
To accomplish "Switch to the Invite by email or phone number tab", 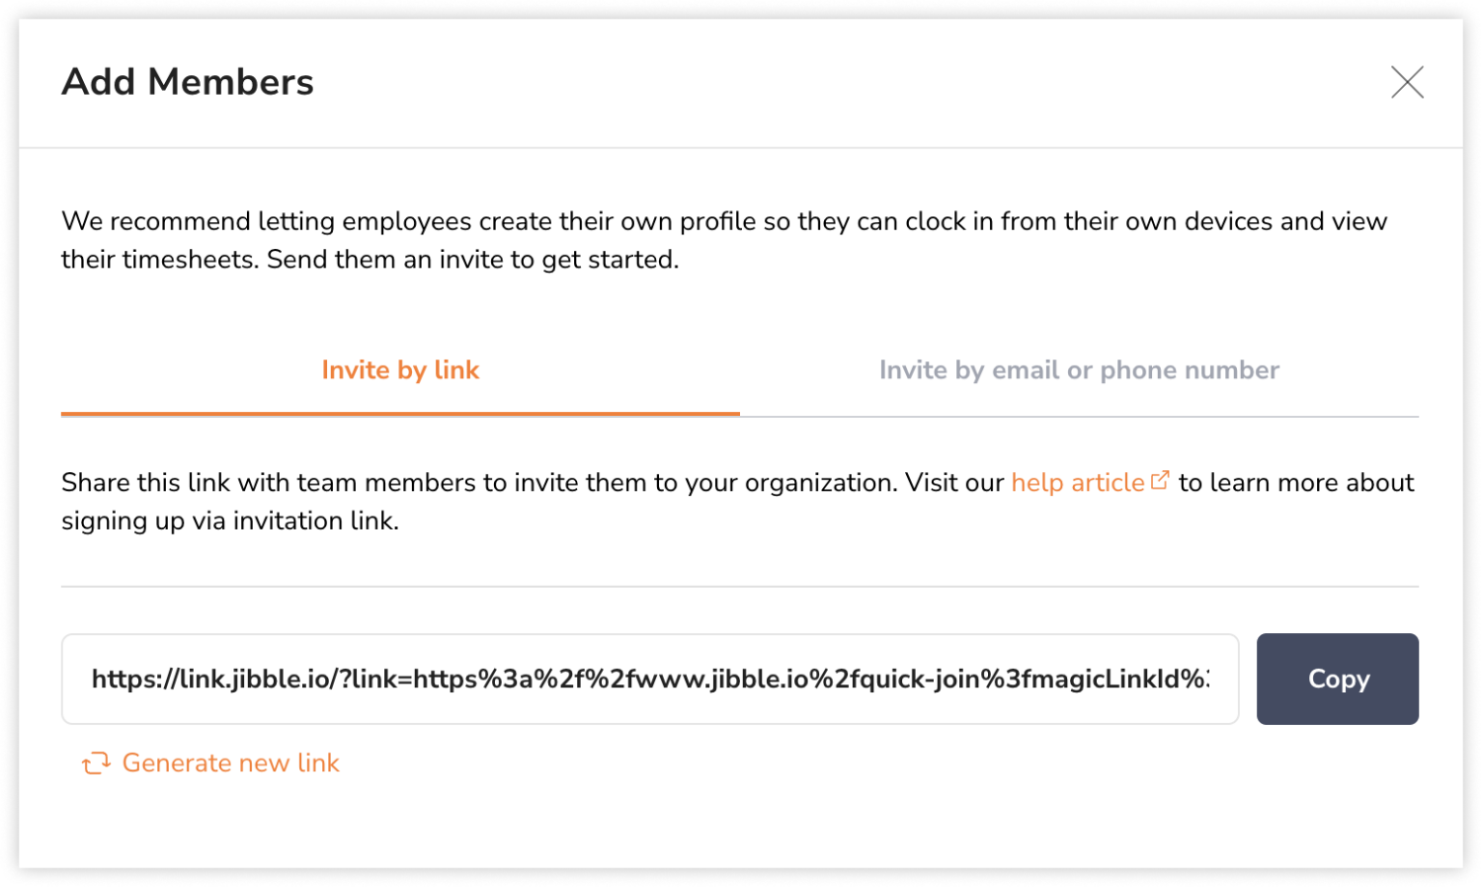I will (1078, 370).
